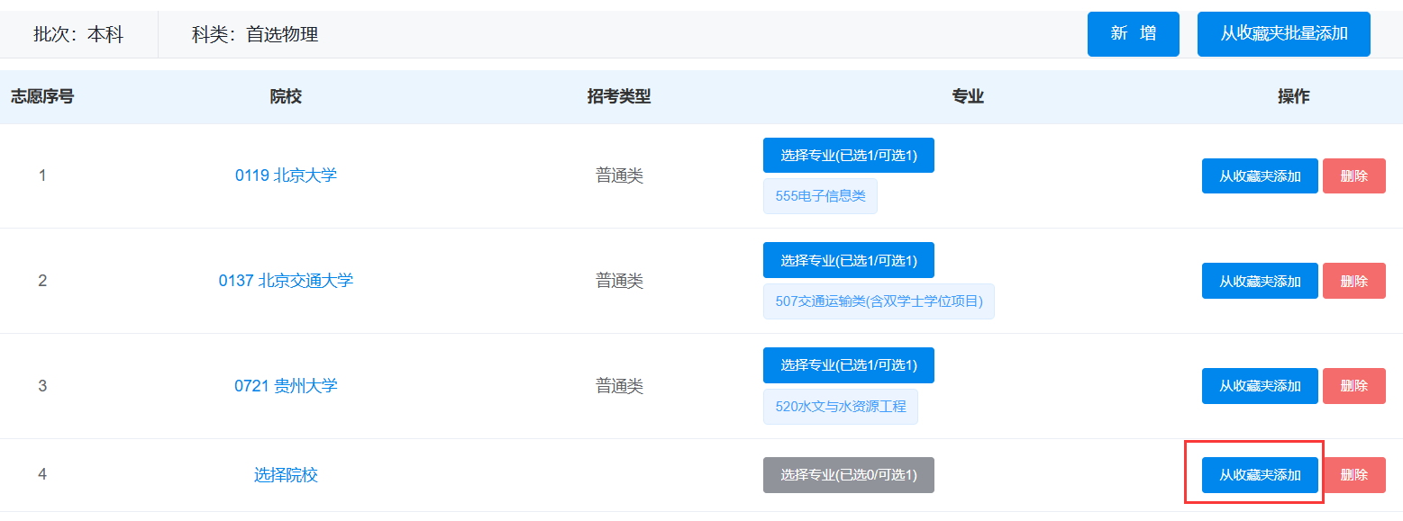Open the 0137 北京交通大学 link
1403x521 pixels.
tap(286, 281)
